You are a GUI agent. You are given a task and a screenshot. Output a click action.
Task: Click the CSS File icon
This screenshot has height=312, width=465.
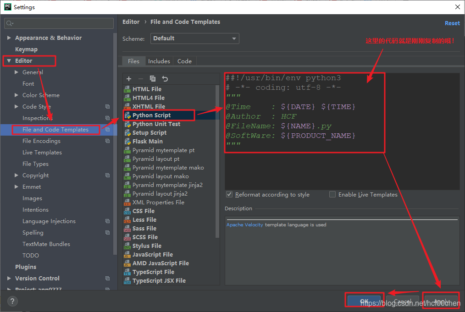coord(127,211)
